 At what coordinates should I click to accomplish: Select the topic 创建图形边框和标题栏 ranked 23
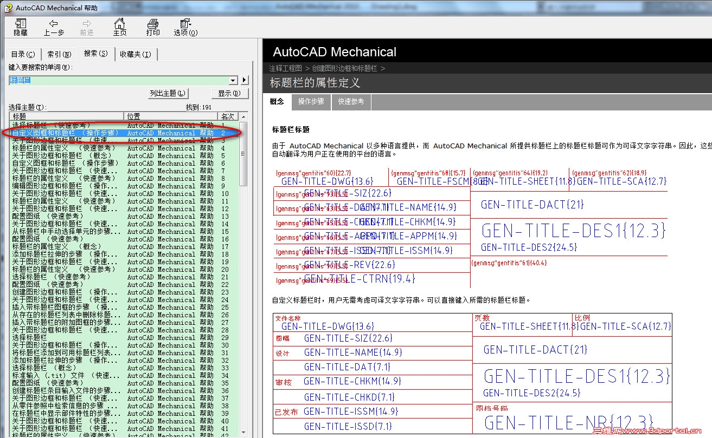tap(124, 292)
